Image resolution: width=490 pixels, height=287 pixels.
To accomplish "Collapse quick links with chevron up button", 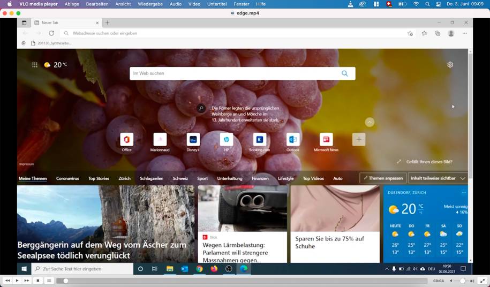I will point(370,122).
